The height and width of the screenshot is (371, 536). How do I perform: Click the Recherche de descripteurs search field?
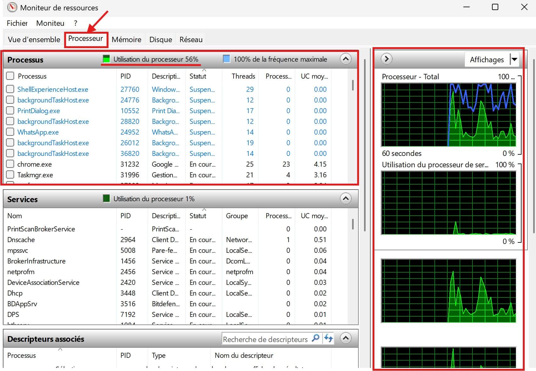point(265,339)
